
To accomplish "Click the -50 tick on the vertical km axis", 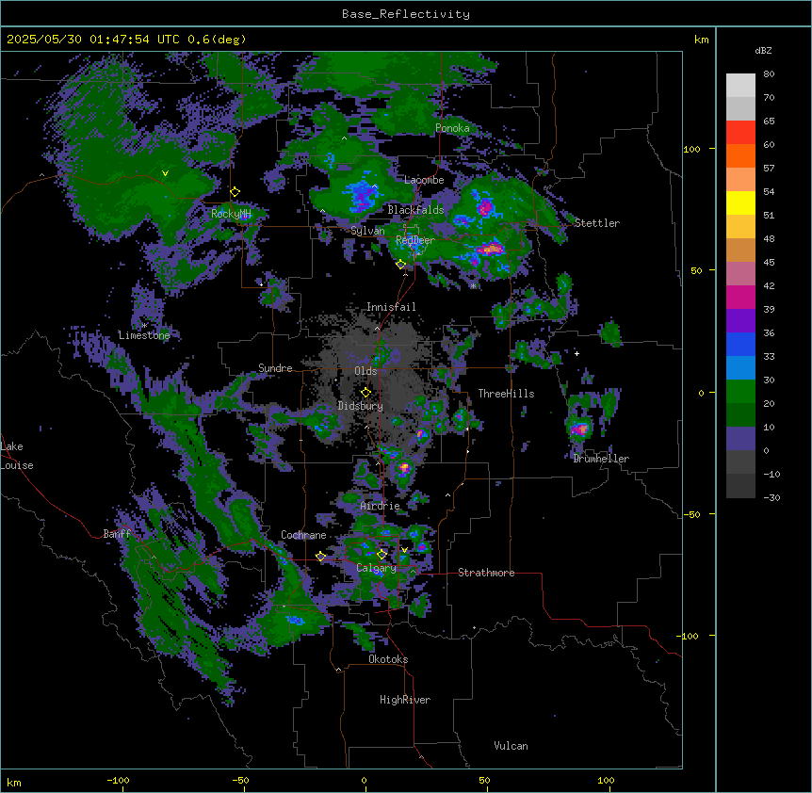I will 691,514.
